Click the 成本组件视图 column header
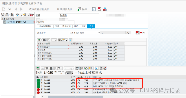The image size is (186, 98). tap(53, 44)
